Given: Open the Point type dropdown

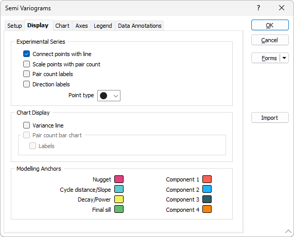Looking at the screenshot, I should coord(109,96).
